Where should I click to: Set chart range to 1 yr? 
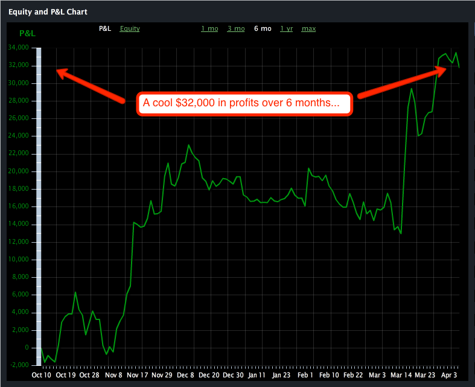[x=286, y=28]
